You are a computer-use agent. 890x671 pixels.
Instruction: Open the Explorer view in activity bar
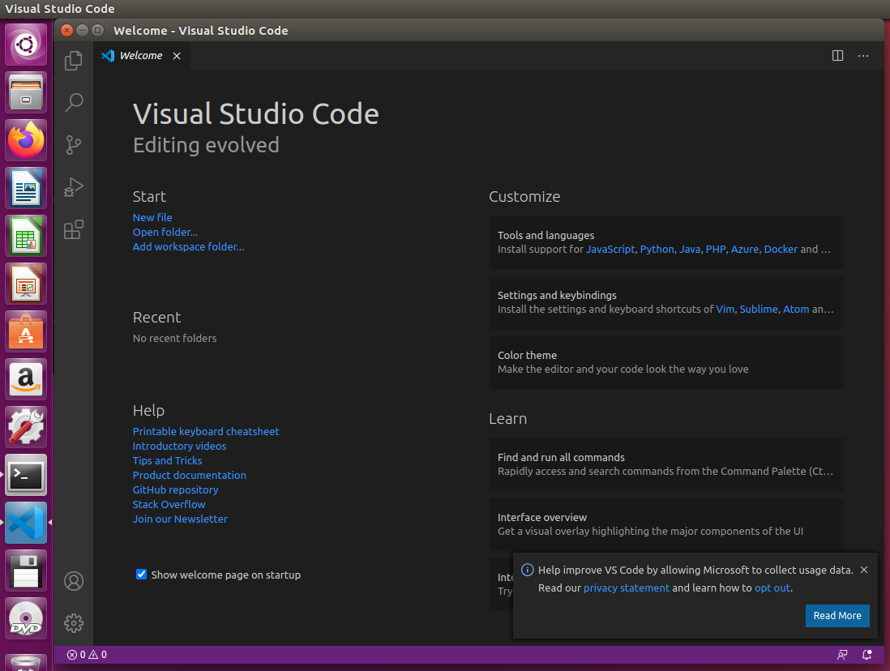tap(74, 60)
